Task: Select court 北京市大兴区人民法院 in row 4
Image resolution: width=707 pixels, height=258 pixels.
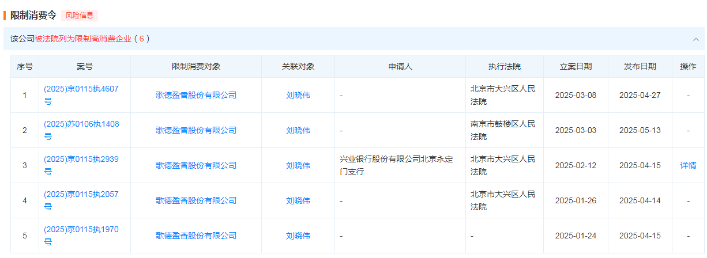Action: click(503, 200)
